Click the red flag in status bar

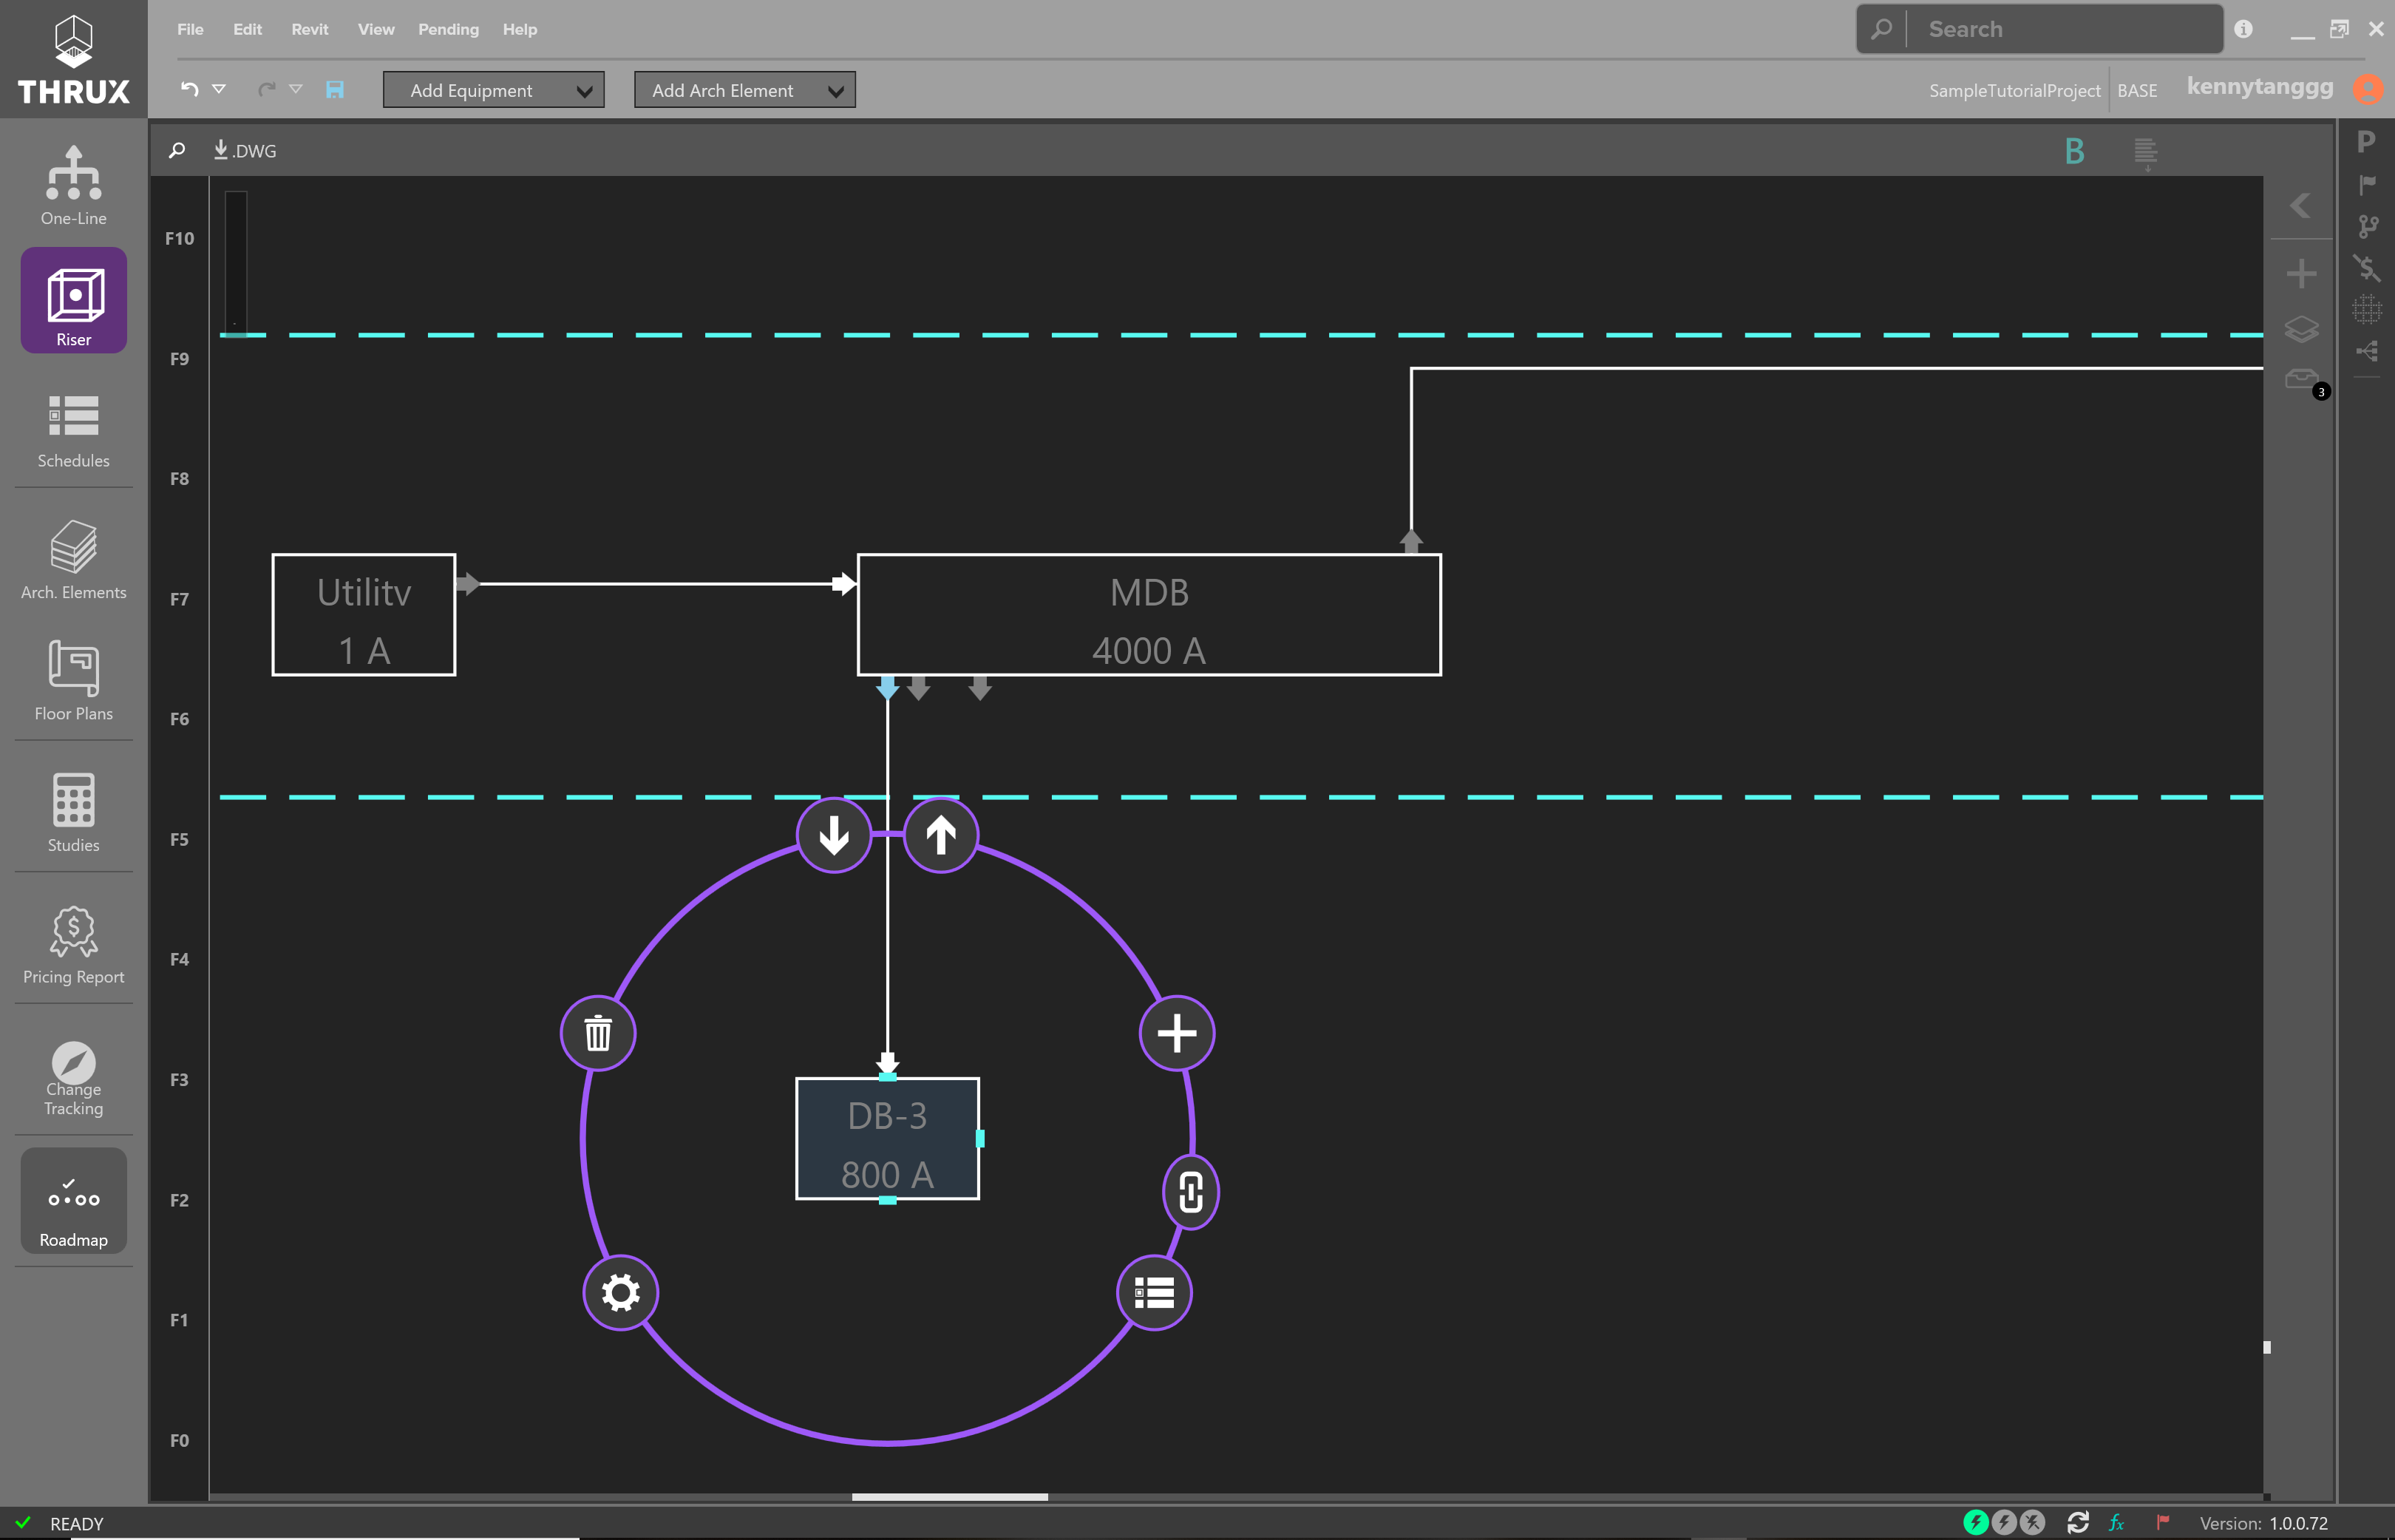(x=2163, y=1522)
